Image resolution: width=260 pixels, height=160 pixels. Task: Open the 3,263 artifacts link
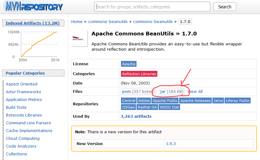pos(136,116)
